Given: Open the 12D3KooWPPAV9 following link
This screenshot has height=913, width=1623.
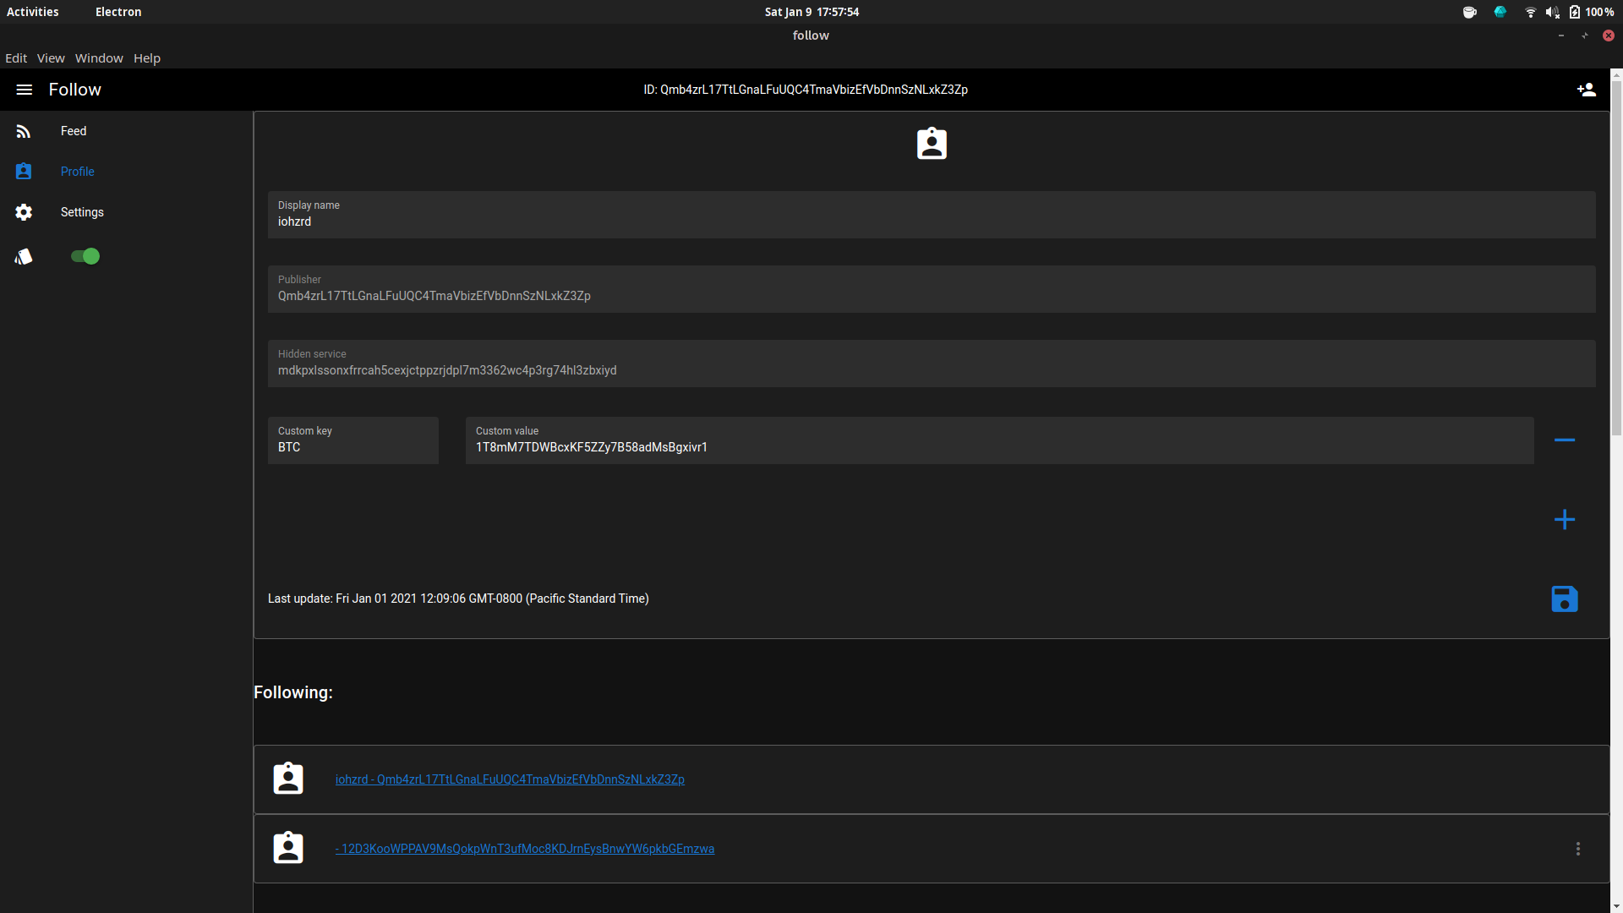Looking at the screenshot, I should [525, 849].
